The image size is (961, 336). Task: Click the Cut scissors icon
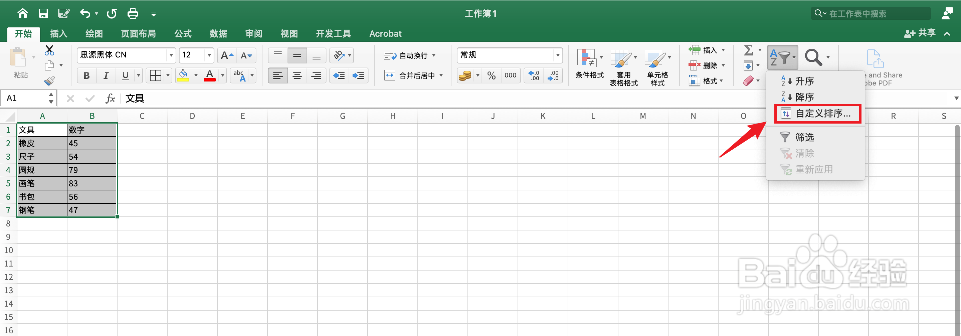tap(49, 50)
